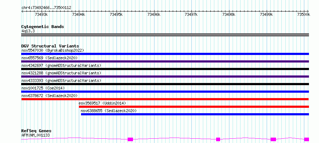Click the AFM|NM_001133 gene label
This screenshot has width=319, height=143.
coord(35,135)
